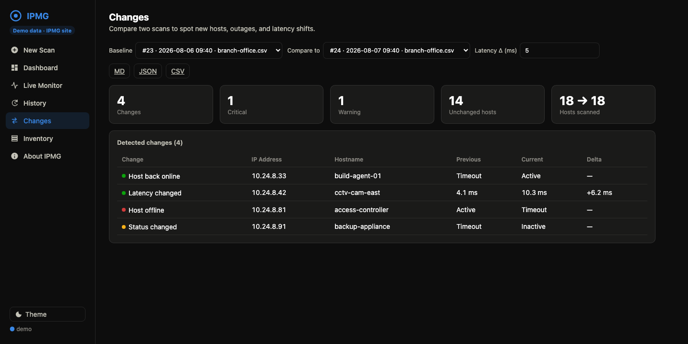Viewport: 688px width, 344px height.
Task: Click the 10.3 ms current latency value
Action: pos(534,193)
